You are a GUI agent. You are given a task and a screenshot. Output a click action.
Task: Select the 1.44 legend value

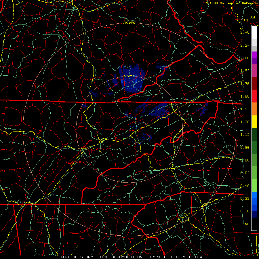245,109
